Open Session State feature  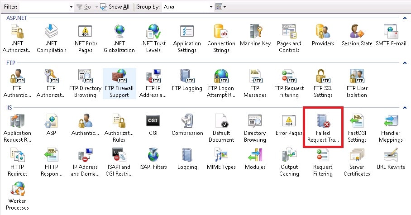point(357,35)
